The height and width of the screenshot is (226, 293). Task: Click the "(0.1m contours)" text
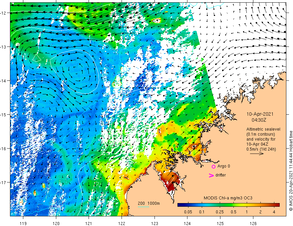coord(261,134)
